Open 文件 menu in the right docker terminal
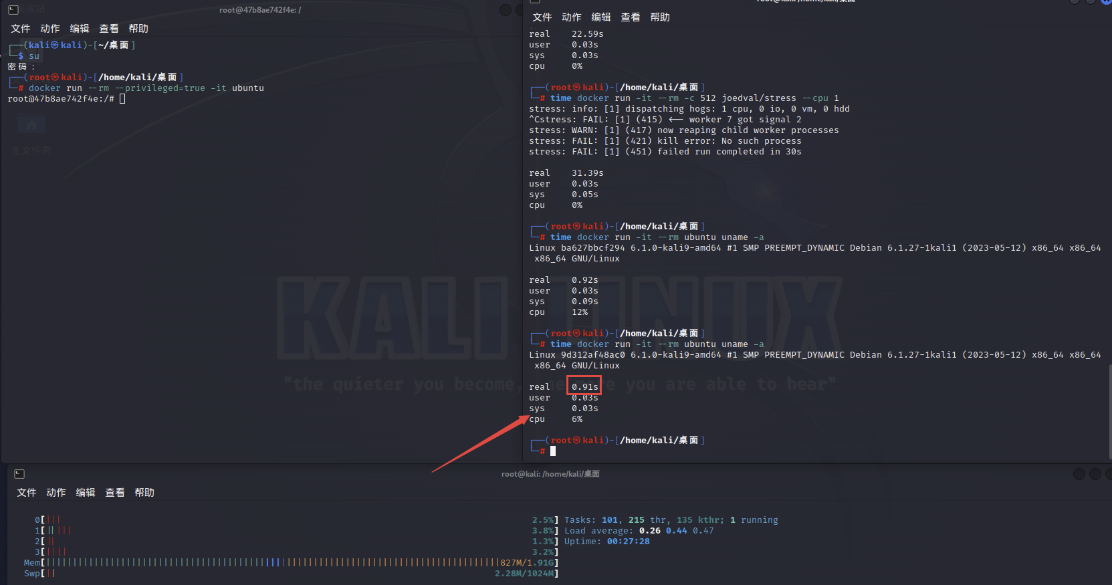The image size is (1112, 585). [x=542, y=17]
